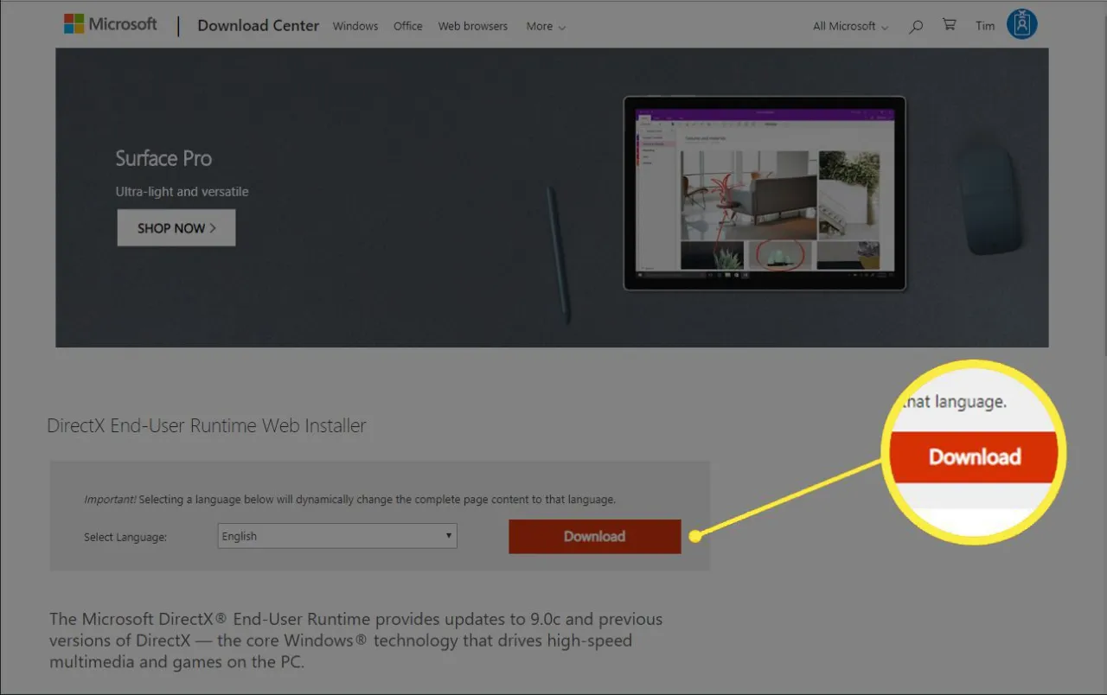Click the Web browsers navigation link
Viewport: 1107px width, 695px height.
472,26
